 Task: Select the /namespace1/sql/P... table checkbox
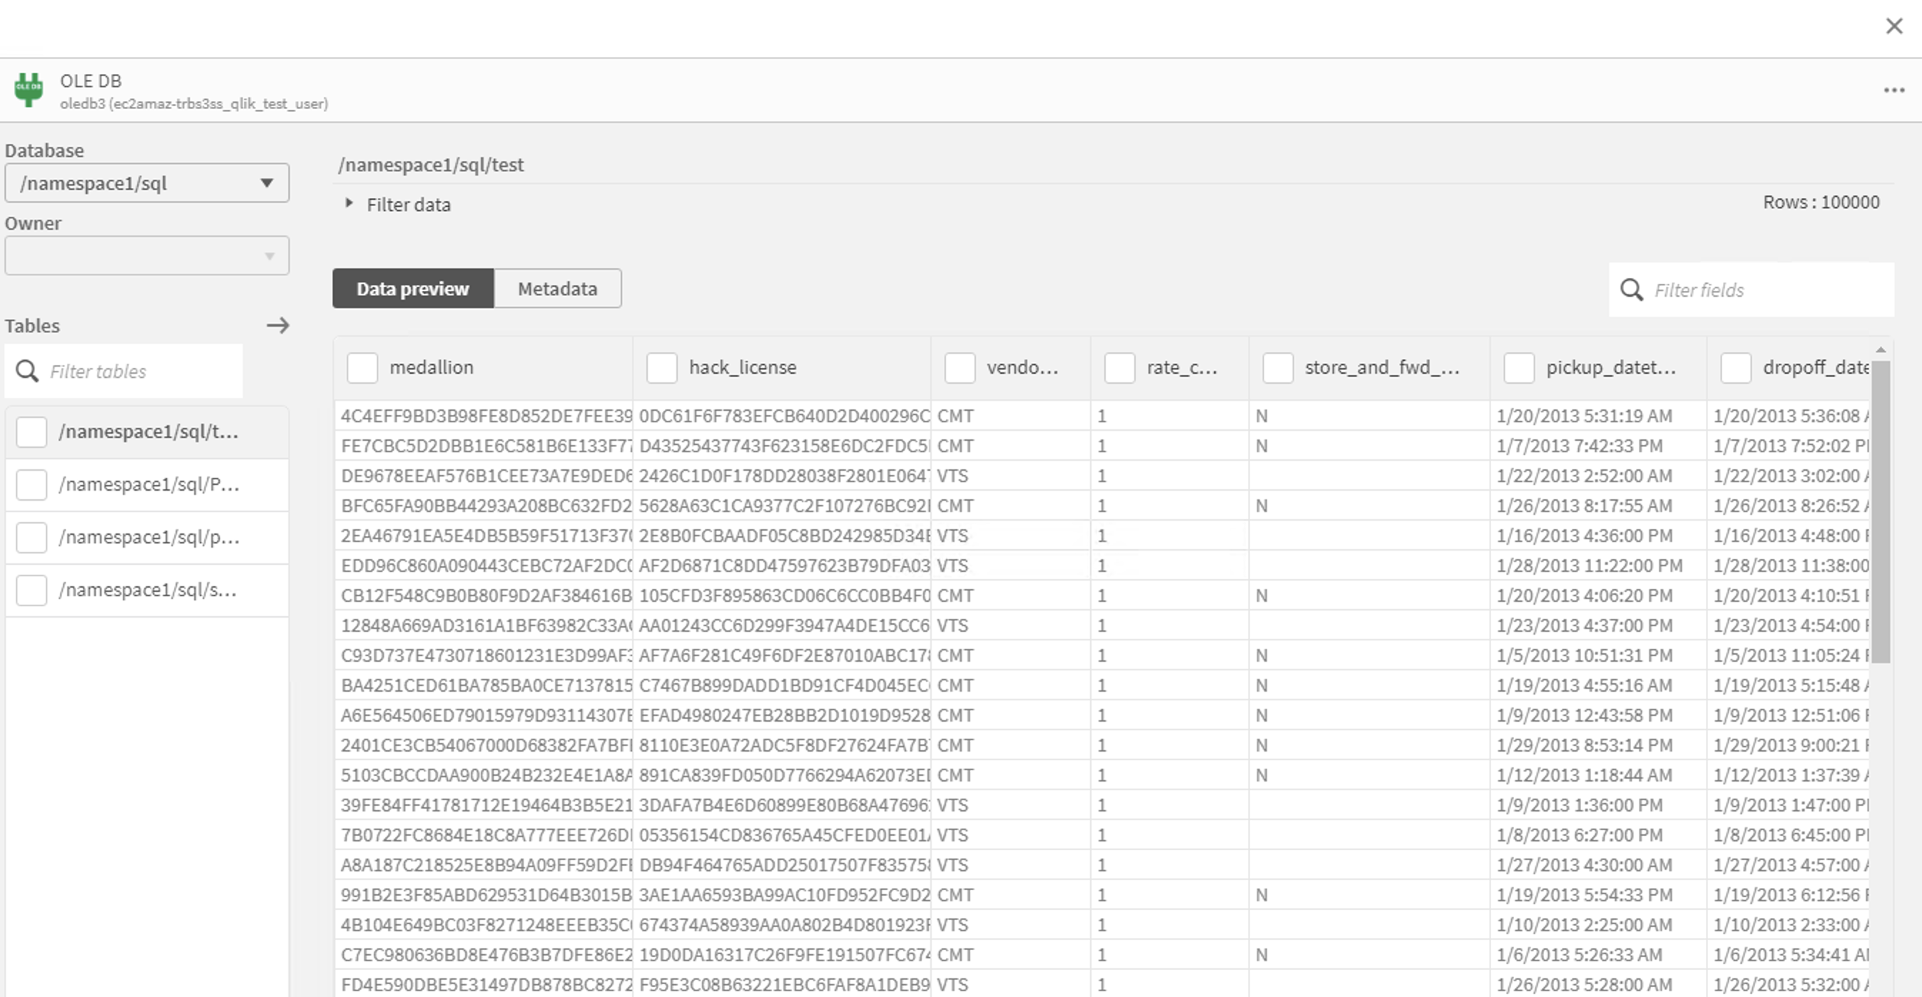32,485
